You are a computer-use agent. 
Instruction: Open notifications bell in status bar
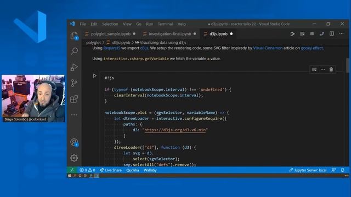coord(342,170)
